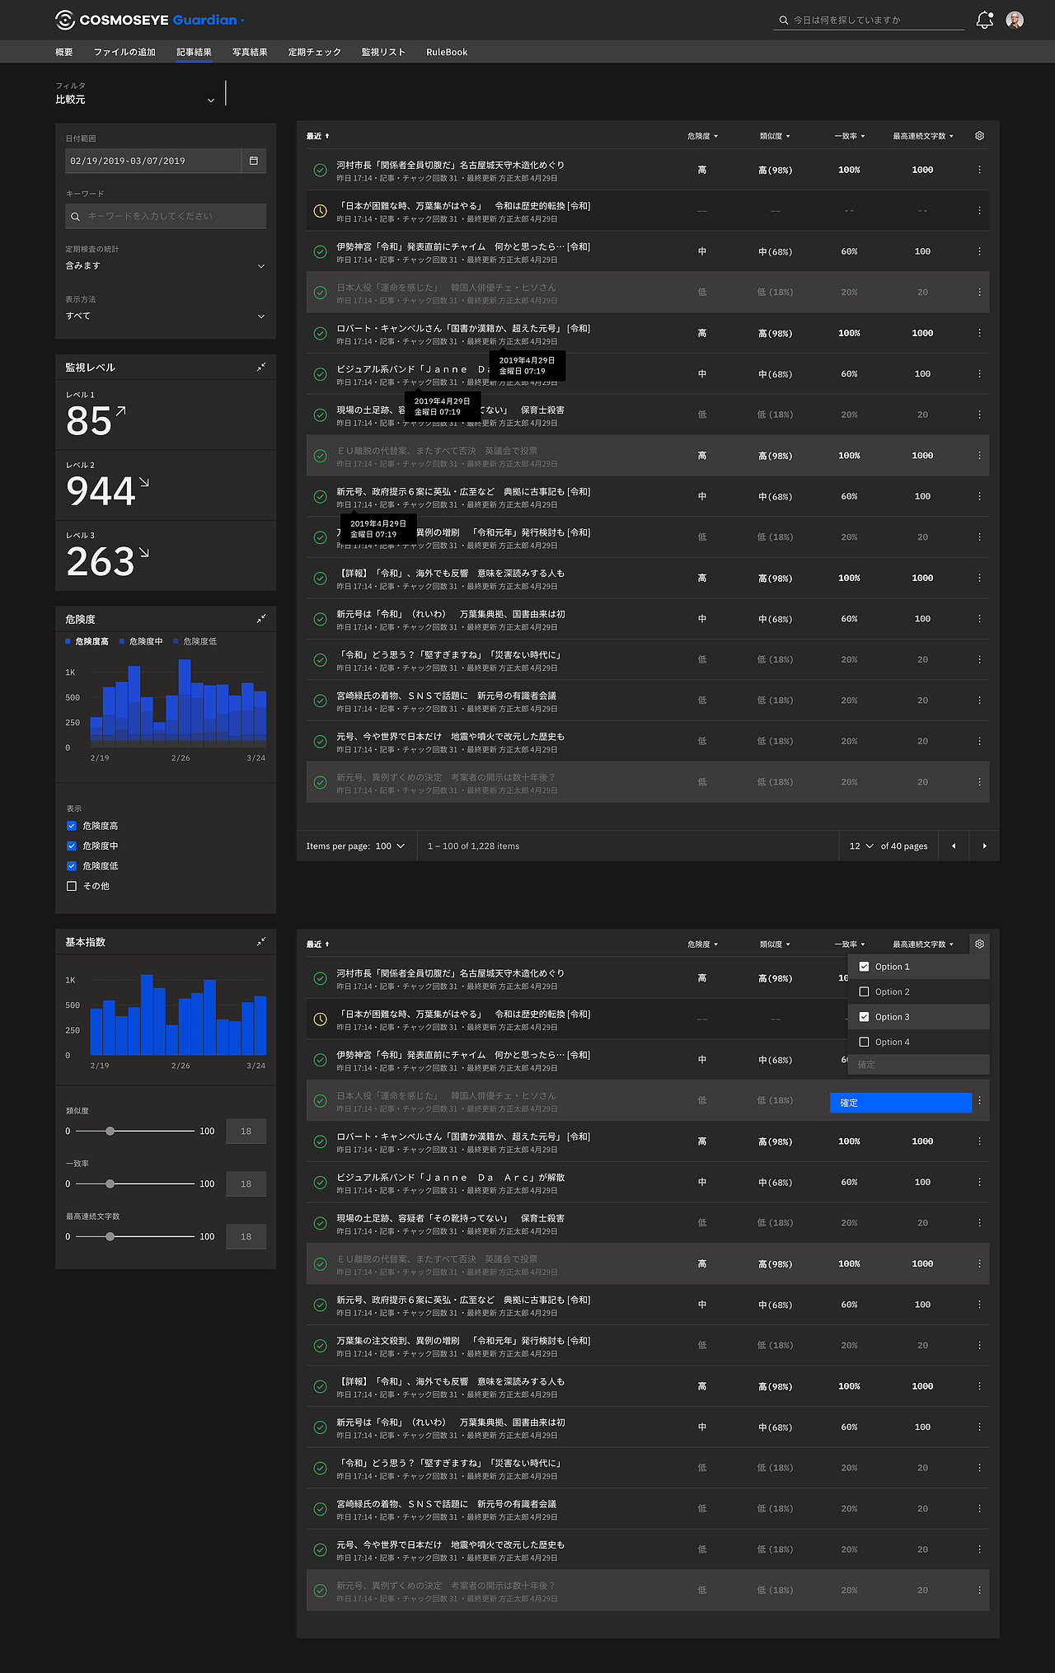The width and height of the screenshot is (1055, 1673).
Task: Go to the next page with the right arrow
Action: point(984,846)
